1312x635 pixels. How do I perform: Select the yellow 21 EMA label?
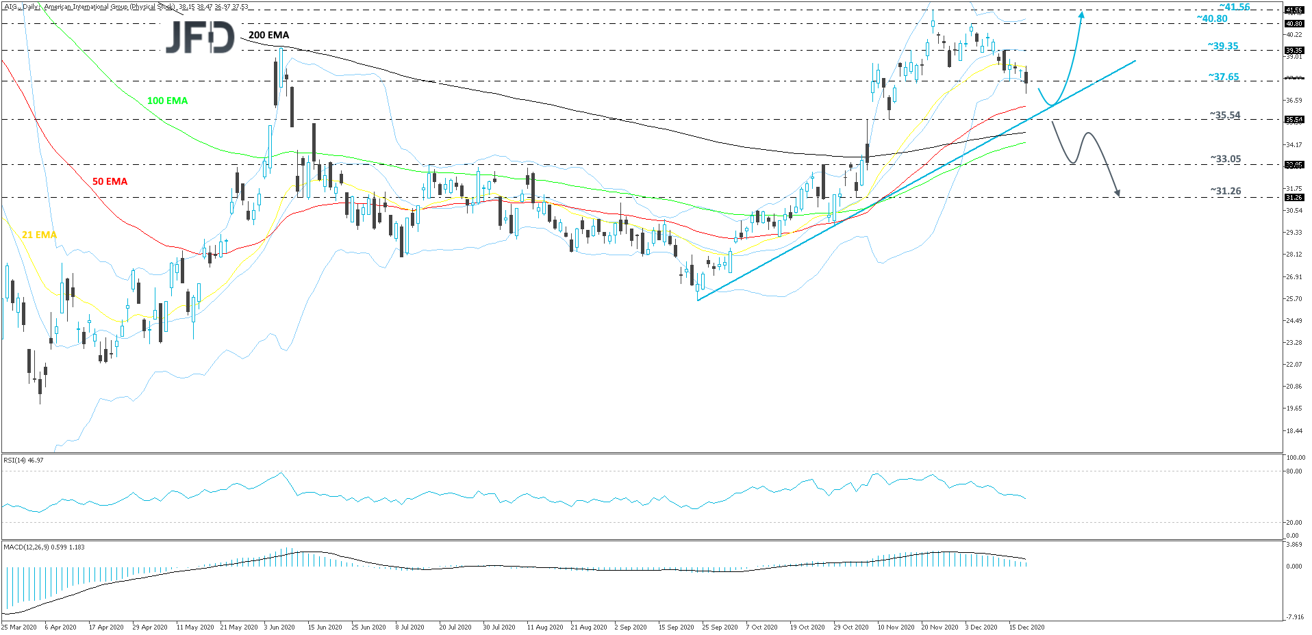pos(39,235)
